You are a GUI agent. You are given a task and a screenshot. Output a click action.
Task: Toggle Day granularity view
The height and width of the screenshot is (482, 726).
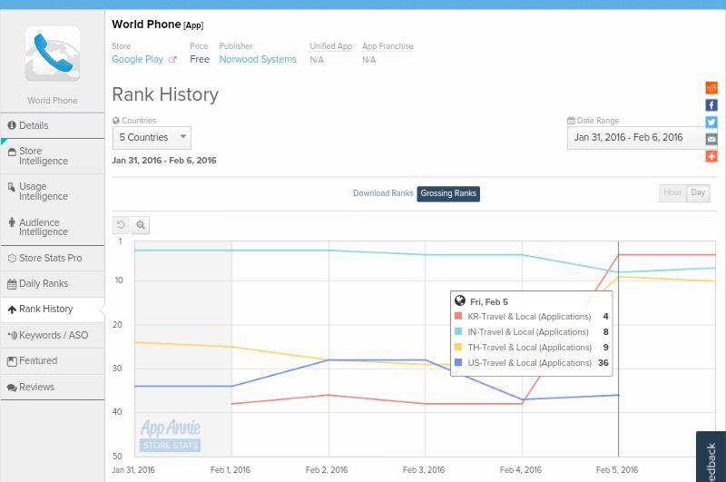tap(698, 192)
